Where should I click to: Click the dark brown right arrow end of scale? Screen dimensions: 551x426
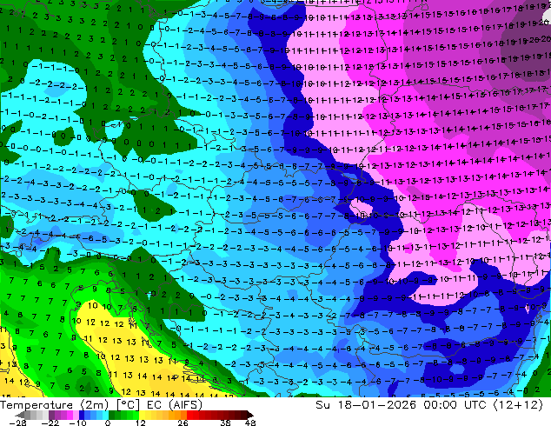pos(250,415)
